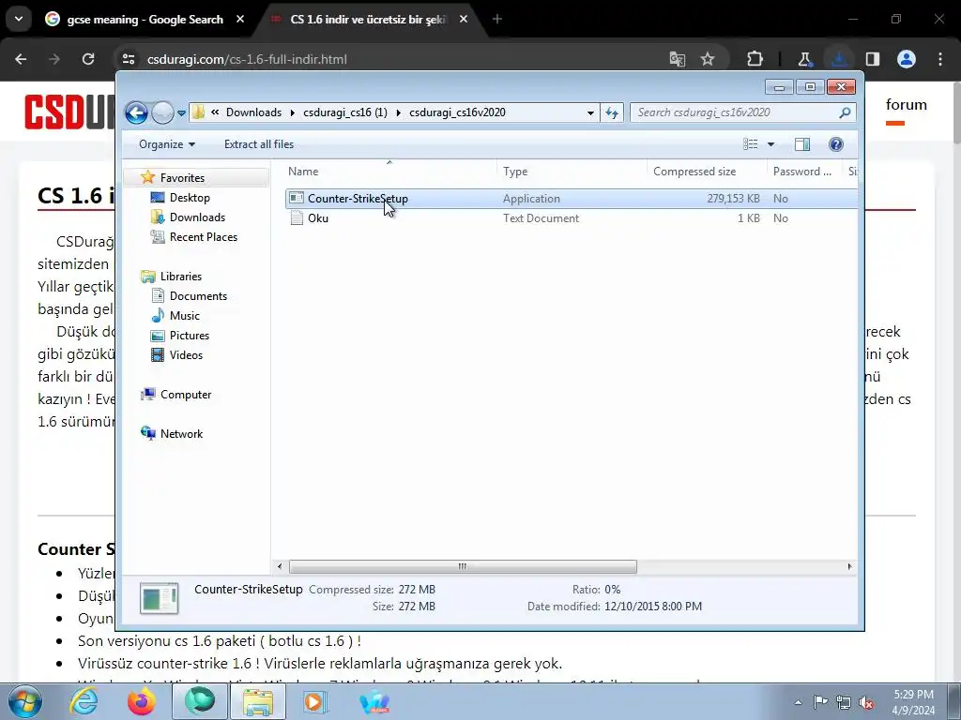Open Chrome extensions puzzle icon

(x=755, y=59)
